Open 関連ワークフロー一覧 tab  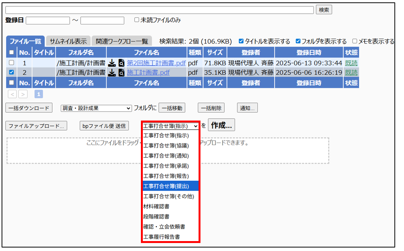122,41
